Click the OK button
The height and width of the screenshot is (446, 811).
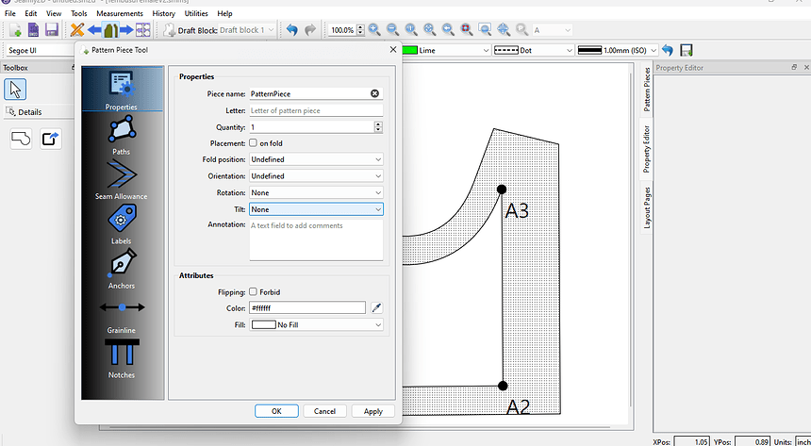tap(276, 411)
